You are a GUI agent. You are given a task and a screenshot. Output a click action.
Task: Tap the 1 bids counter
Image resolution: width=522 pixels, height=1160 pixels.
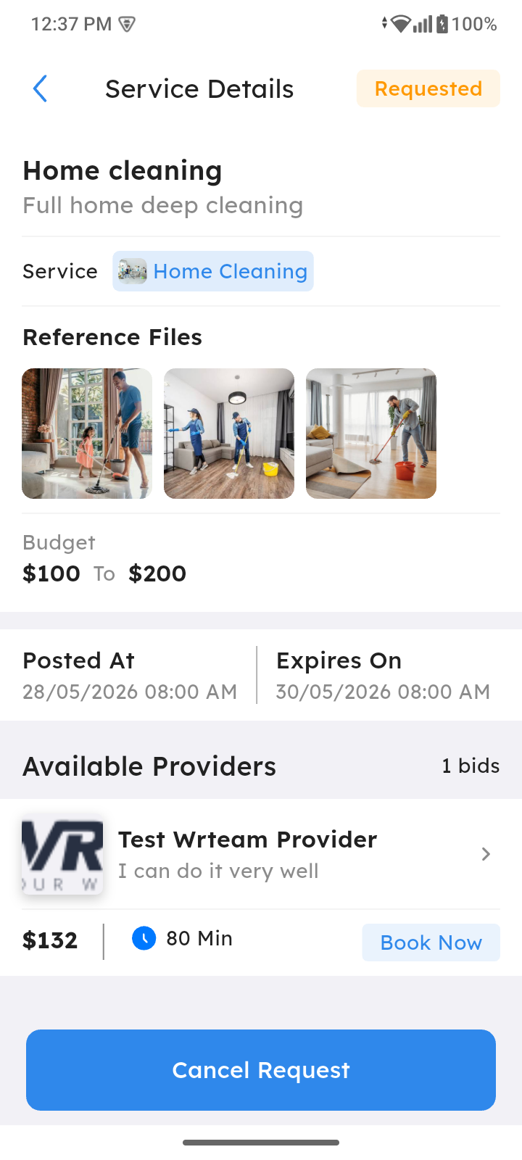point(471,766)
